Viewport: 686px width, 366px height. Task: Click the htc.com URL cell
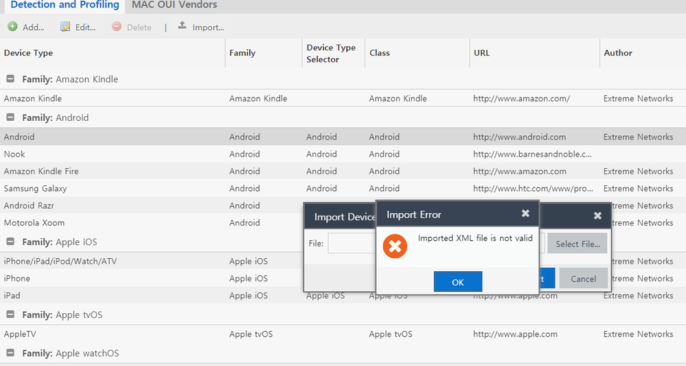coord(533,188)
